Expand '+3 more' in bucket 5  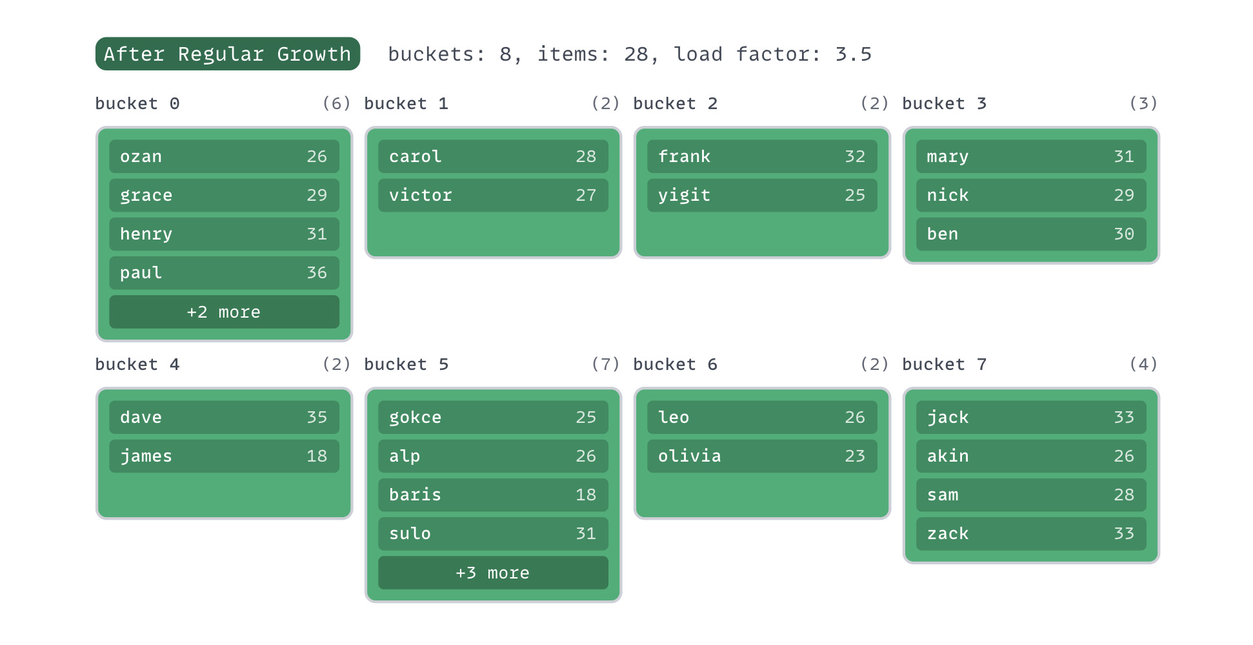(493, 573)
